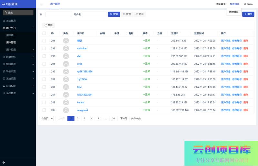Viewport: 258px width, 166px height.
Task: Go to page 2
Action: tap(78, 118)
